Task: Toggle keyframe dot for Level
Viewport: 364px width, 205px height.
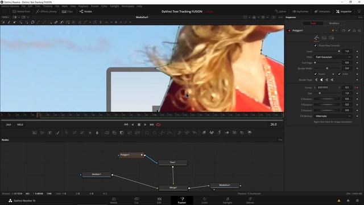Action: pos(357,51)
